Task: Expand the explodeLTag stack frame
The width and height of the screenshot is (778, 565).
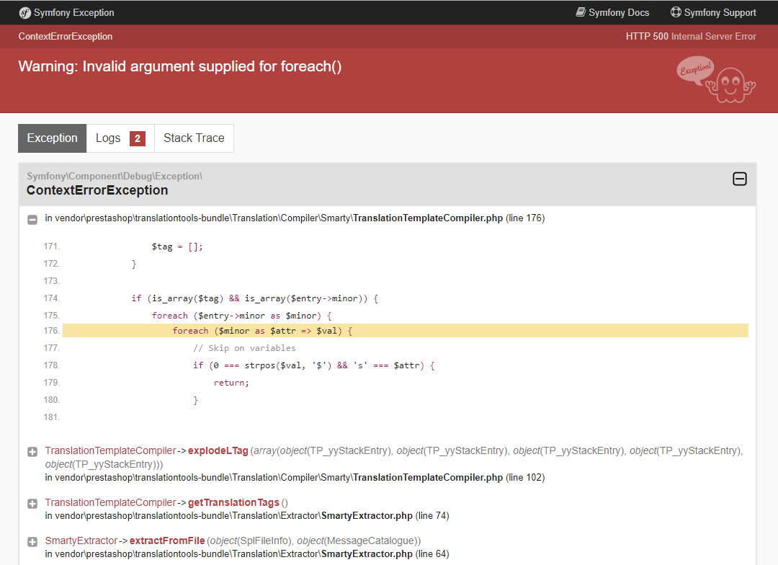Action: (32, 451)
